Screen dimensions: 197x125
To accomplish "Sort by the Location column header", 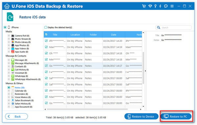I will click(75, 35).
